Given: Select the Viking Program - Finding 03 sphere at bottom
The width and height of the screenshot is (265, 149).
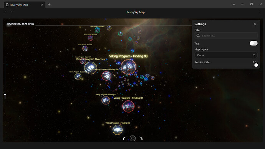Looking at the screenshot, I should tap(118, 130).
